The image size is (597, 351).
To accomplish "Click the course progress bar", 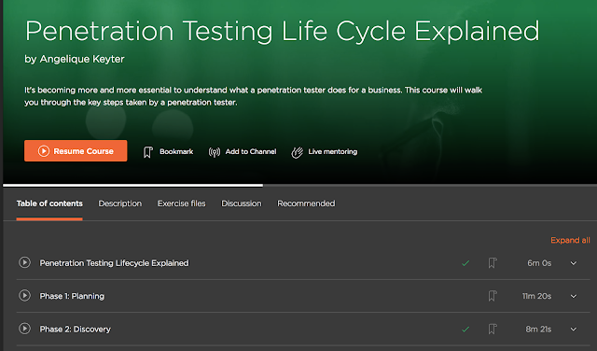I will point(299,186).
